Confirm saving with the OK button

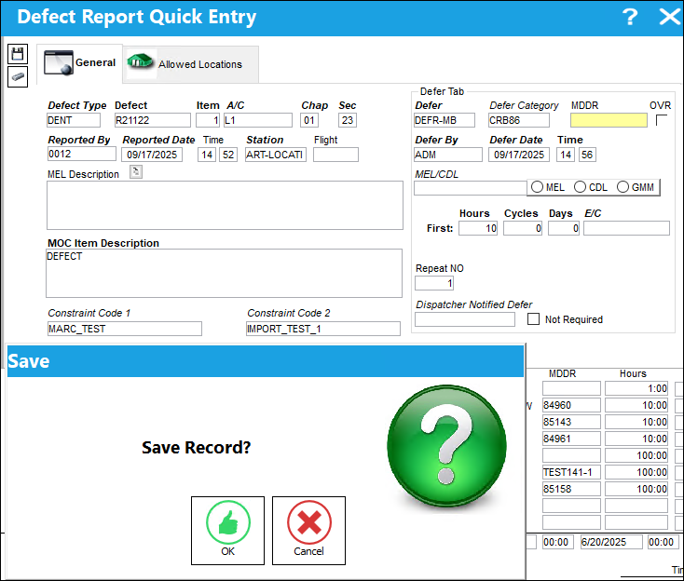click(x=227, y=531)
